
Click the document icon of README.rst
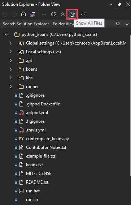[21, 182]
